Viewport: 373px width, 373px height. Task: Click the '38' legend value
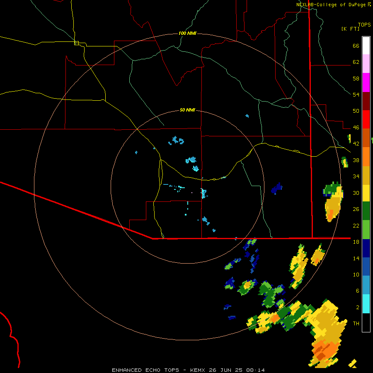point(356,160)
